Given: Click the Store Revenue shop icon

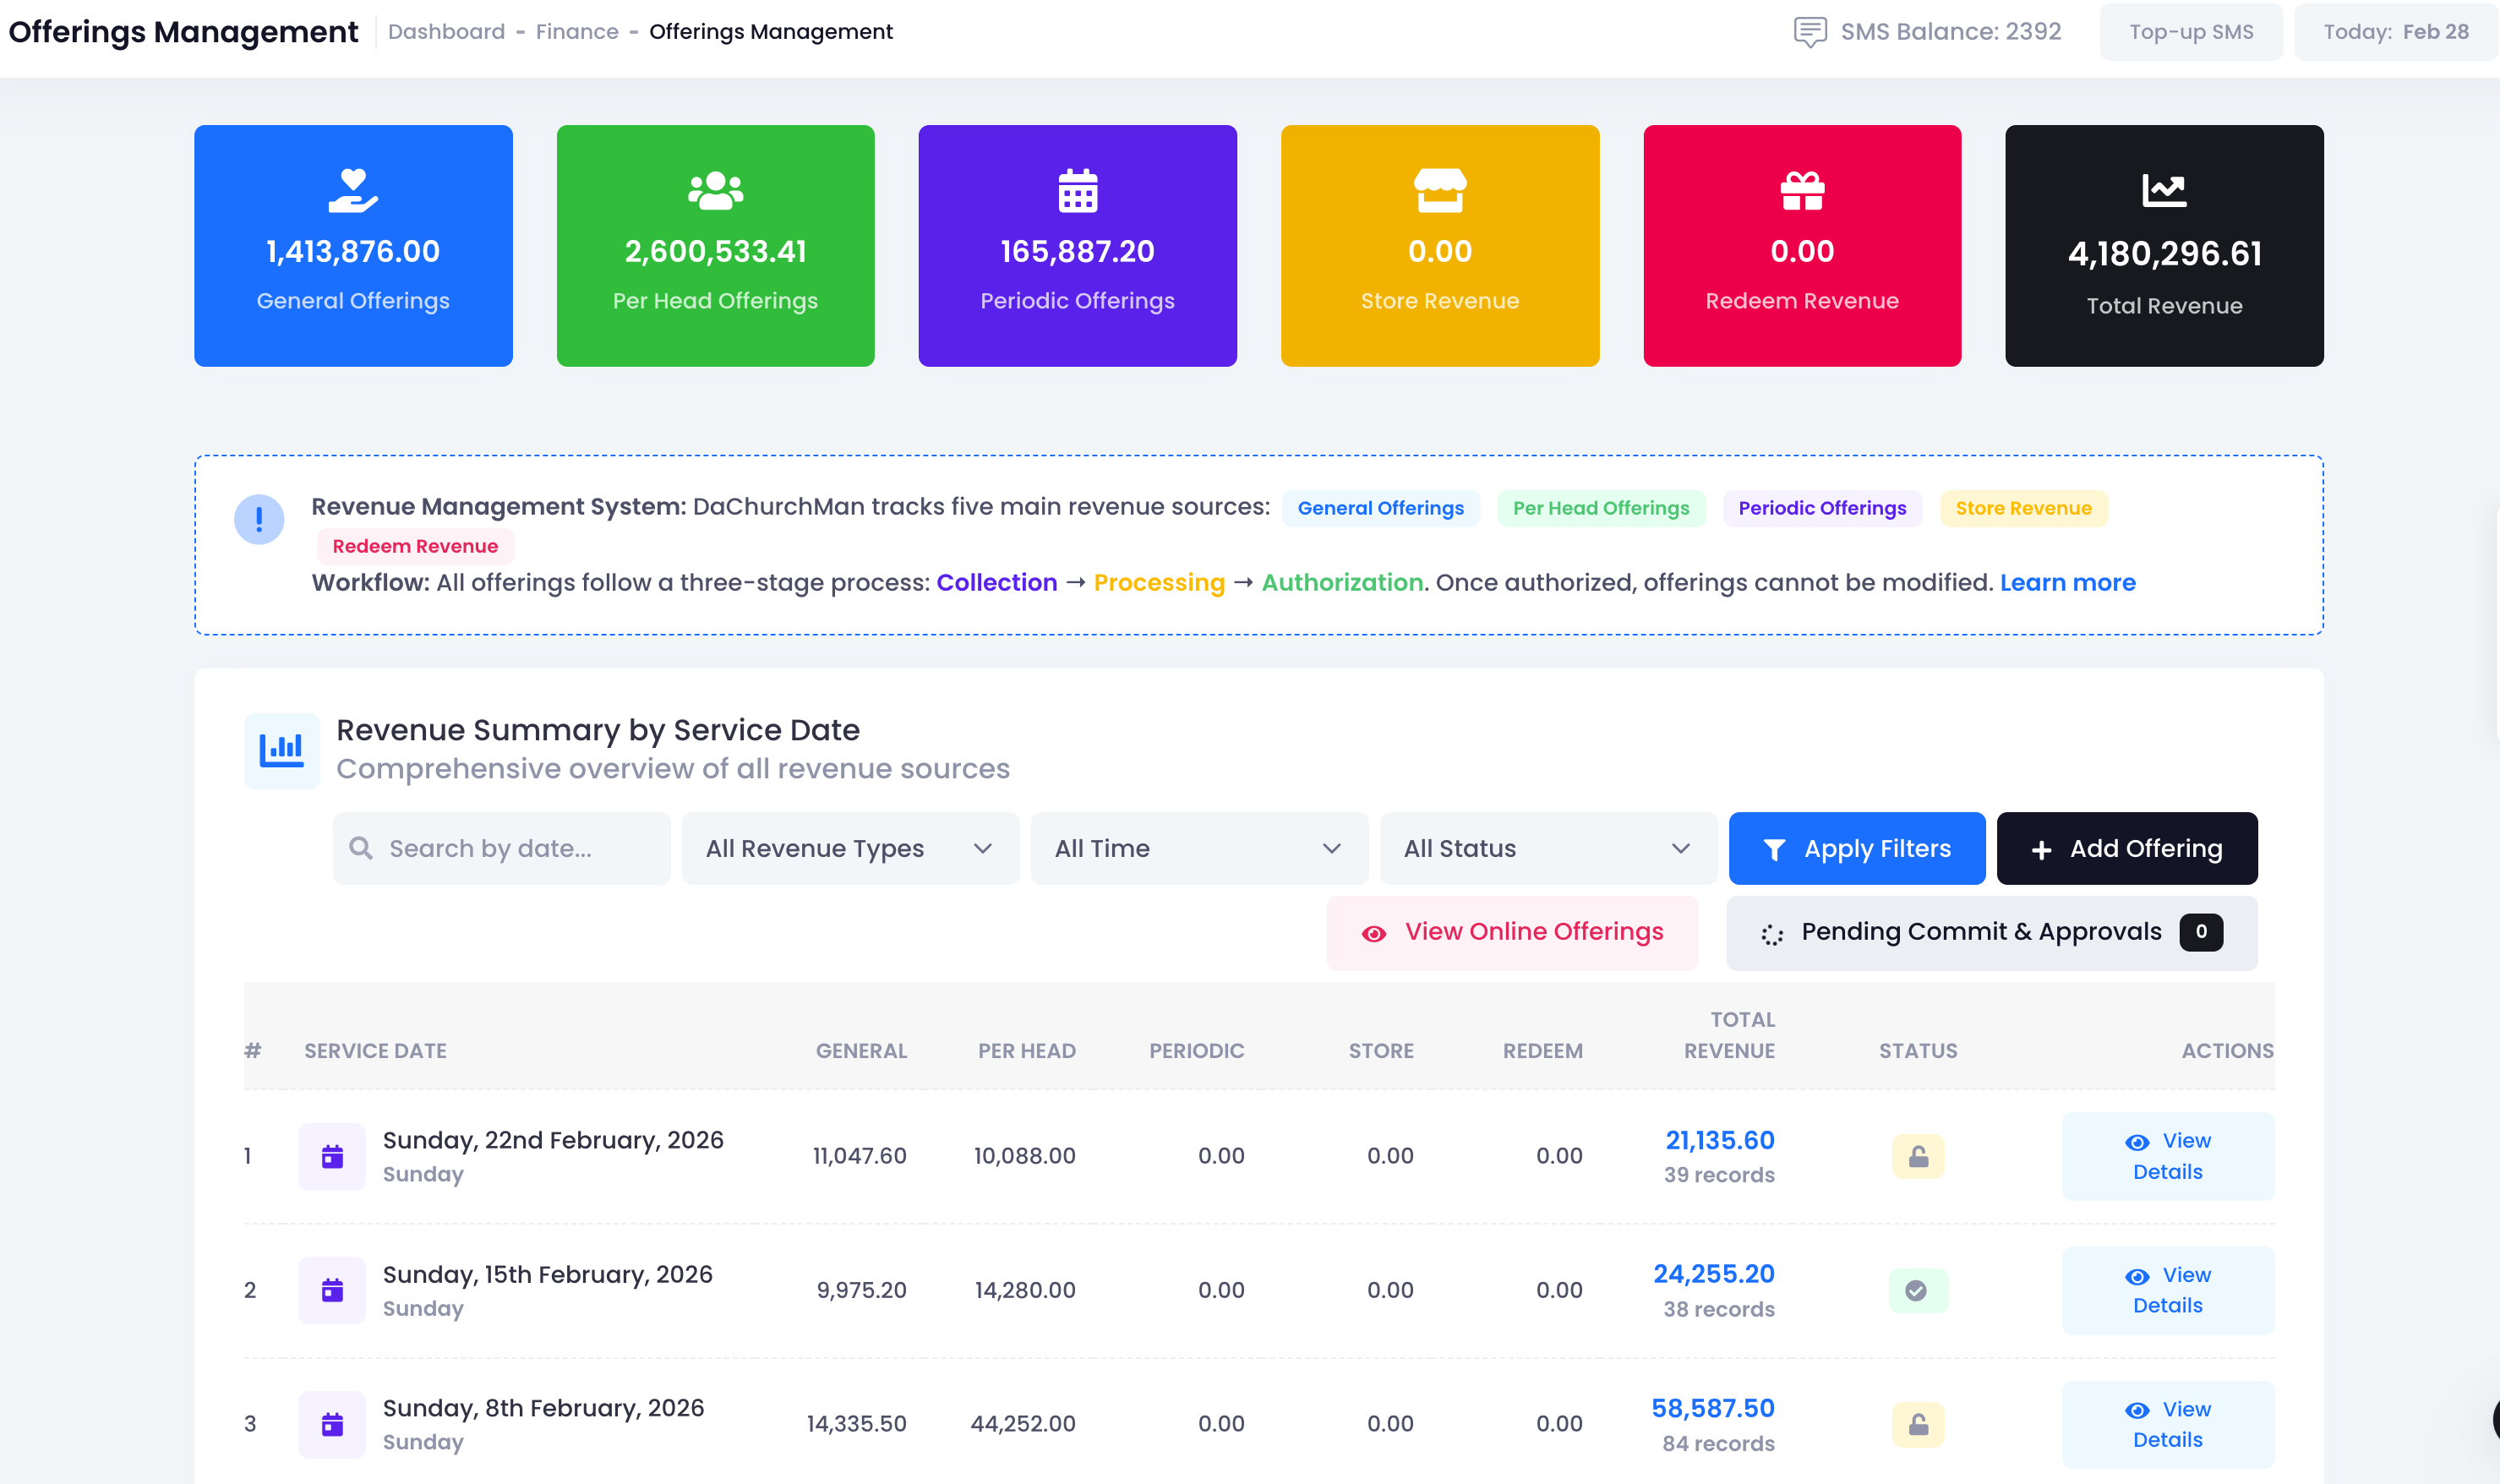Looking at the screenshot, I should click(1439, 190).
